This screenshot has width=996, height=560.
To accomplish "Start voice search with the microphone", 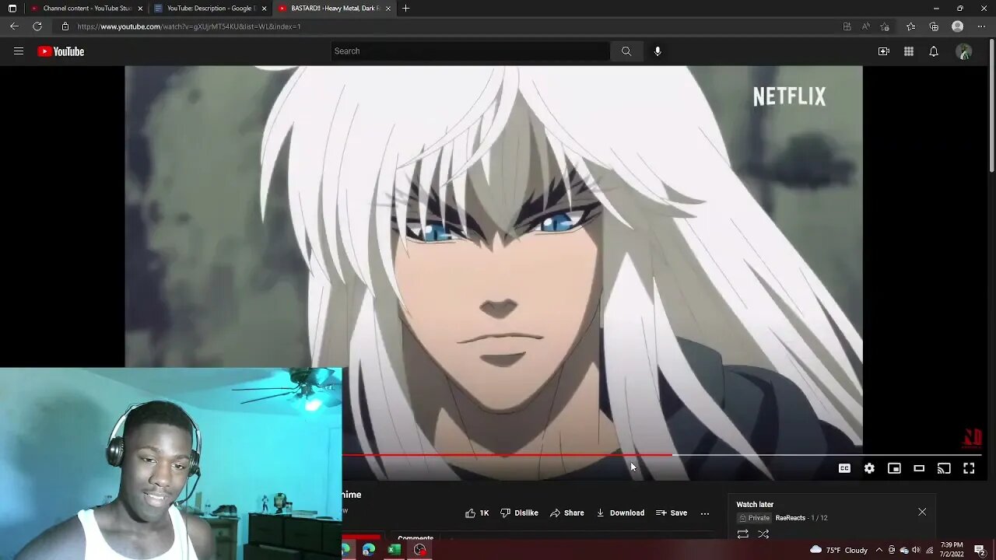I will point(658,51).
